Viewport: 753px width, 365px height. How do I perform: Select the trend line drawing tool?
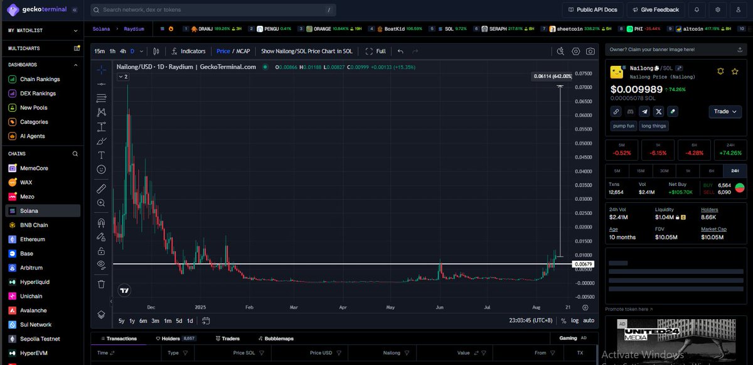point(101,84)
